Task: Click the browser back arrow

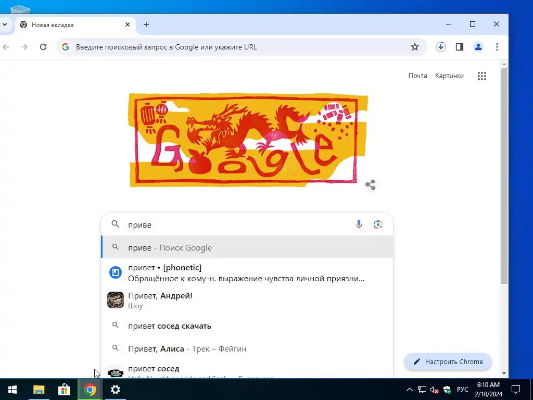Action: [6, 47]
